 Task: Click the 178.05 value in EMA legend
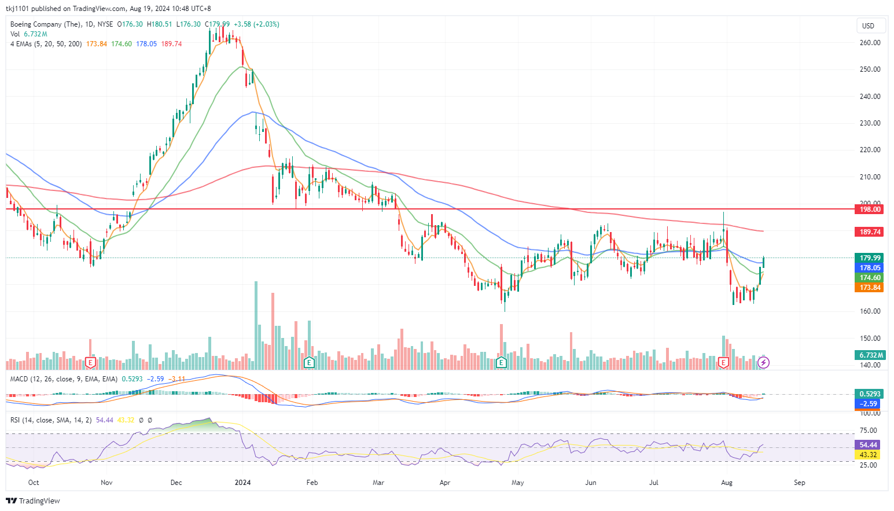coord(146,44)
